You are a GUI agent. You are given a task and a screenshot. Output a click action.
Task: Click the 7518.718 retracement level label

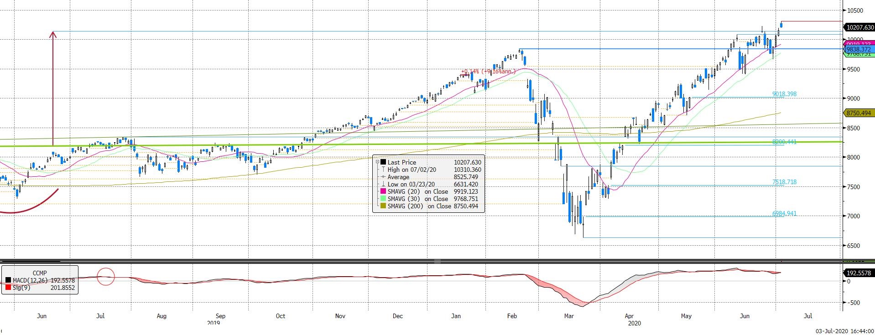(784, 182)
